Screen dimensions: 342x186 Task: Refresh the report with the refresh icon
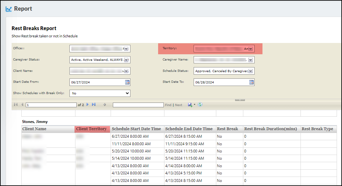coord(200,105)
